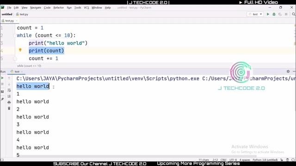Open the Refactor menu
The image size is (296, 166).
[x=59, y=7]
